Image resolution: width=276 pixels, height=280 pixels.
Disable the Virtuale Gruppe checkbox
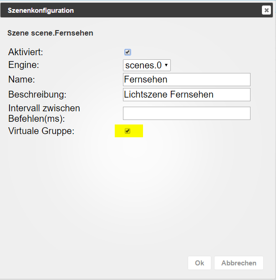click(x=128, y=131)
